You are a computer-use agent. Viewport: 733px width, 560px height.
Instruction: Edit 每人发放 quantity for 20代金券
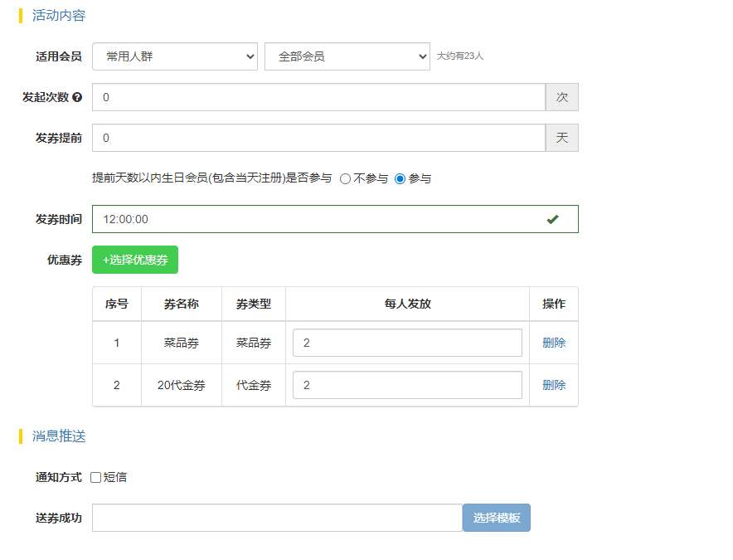(x=407, y=385)
